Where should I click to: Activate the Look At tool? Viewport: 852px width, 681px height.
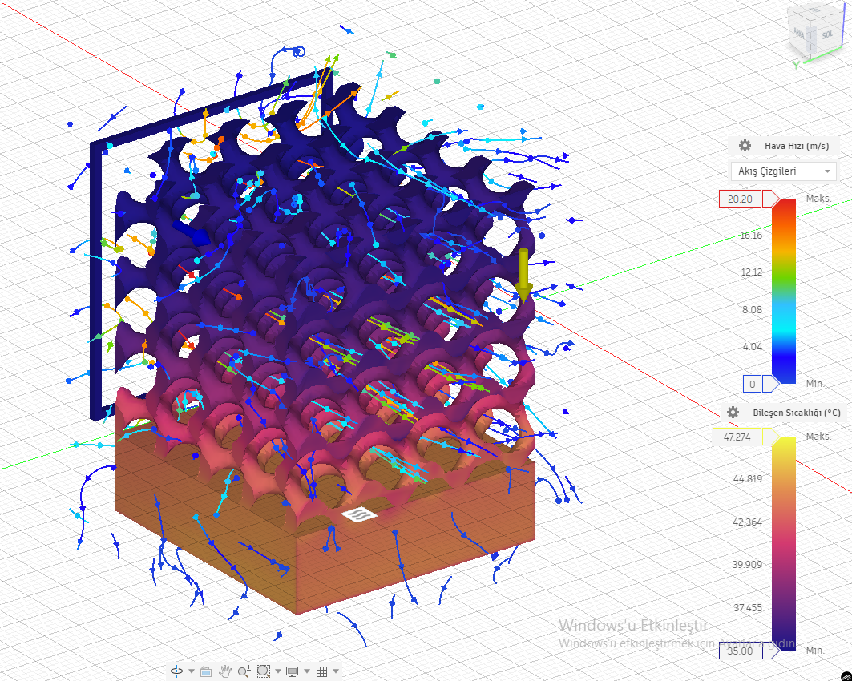pos(206,671)
